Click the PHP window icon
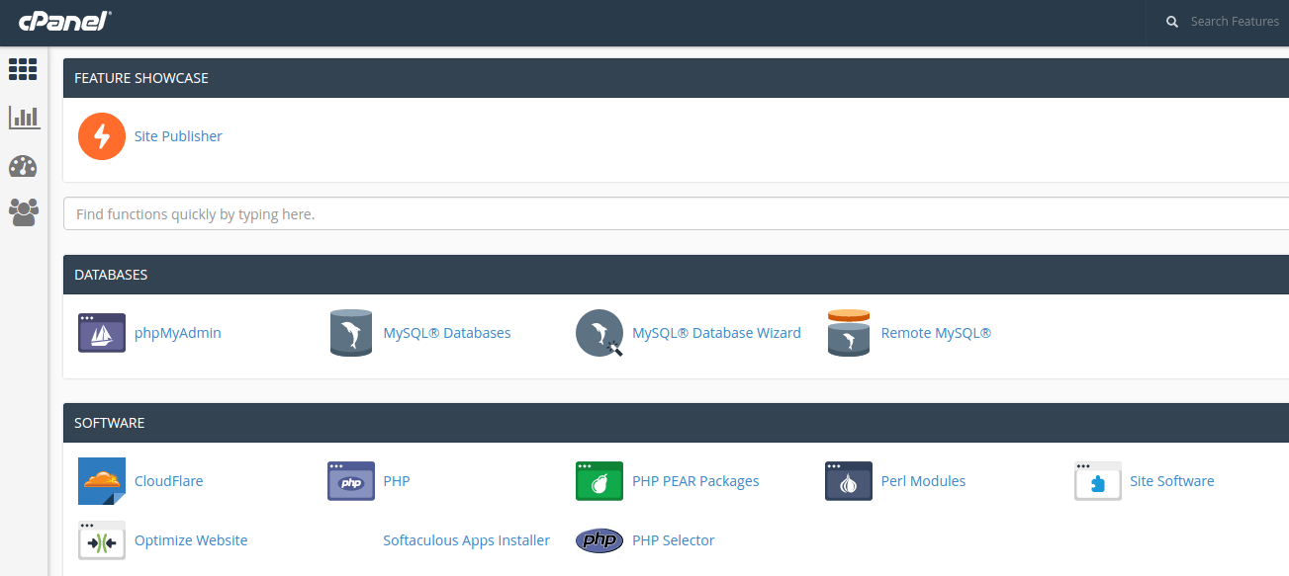The height and width of the screenshot is (576, 1289). click(351, 481)
